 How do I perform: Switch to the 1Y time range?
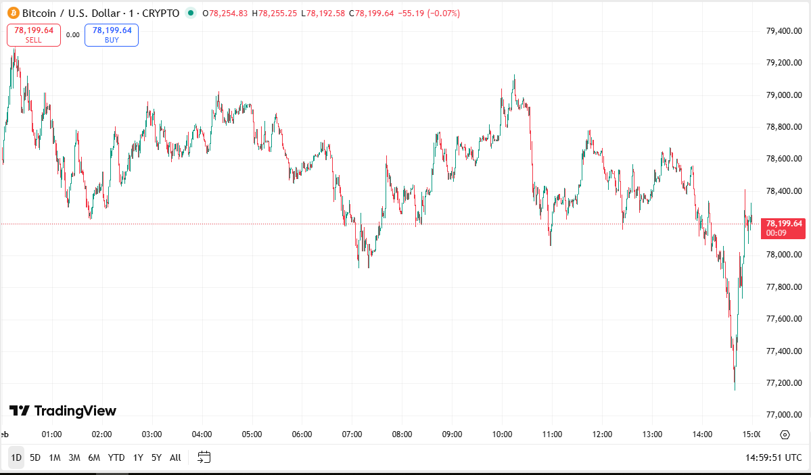tap(138, 457)
